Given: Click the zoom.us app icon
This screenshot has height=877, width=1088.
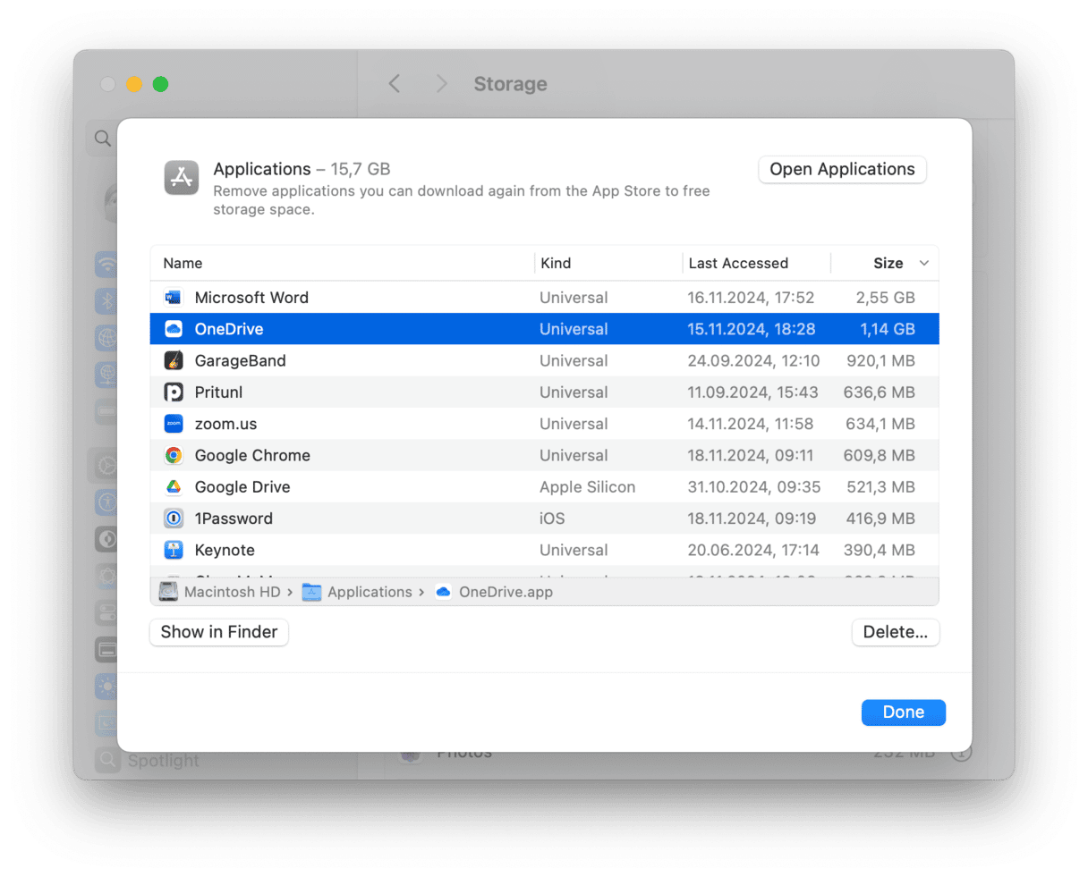Looking at the screenshot, I should point(174,424).
